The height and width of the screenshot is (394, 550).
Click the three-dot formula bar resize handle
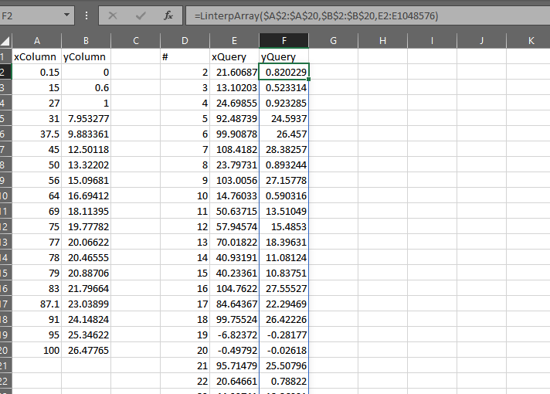[x=87, y=15]
